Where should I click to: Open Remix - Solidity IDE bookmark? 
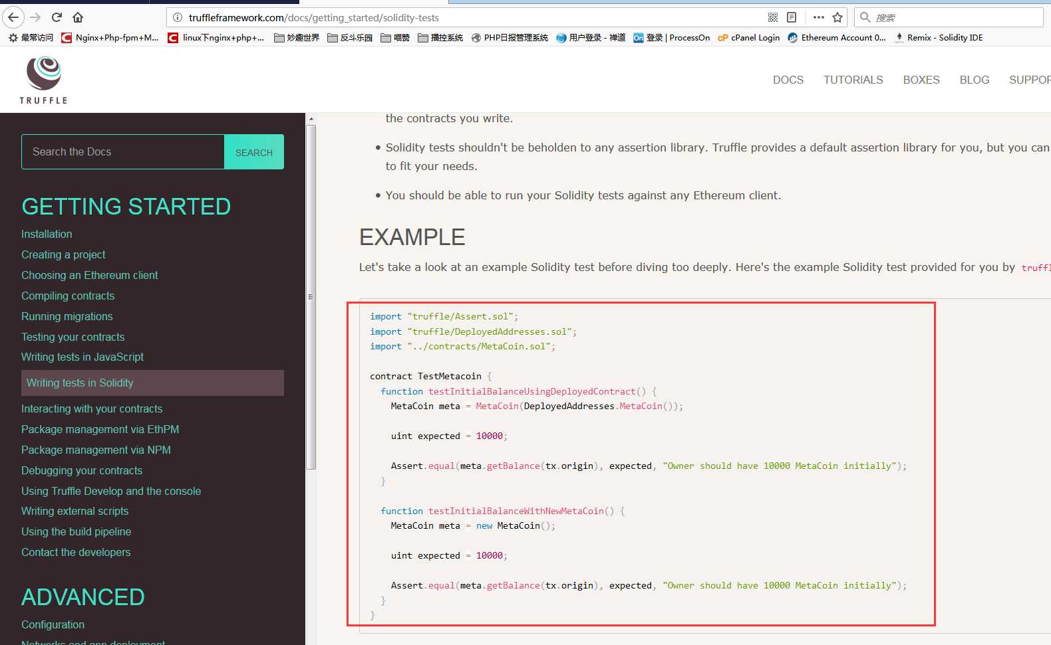click(x=938, y=38)
